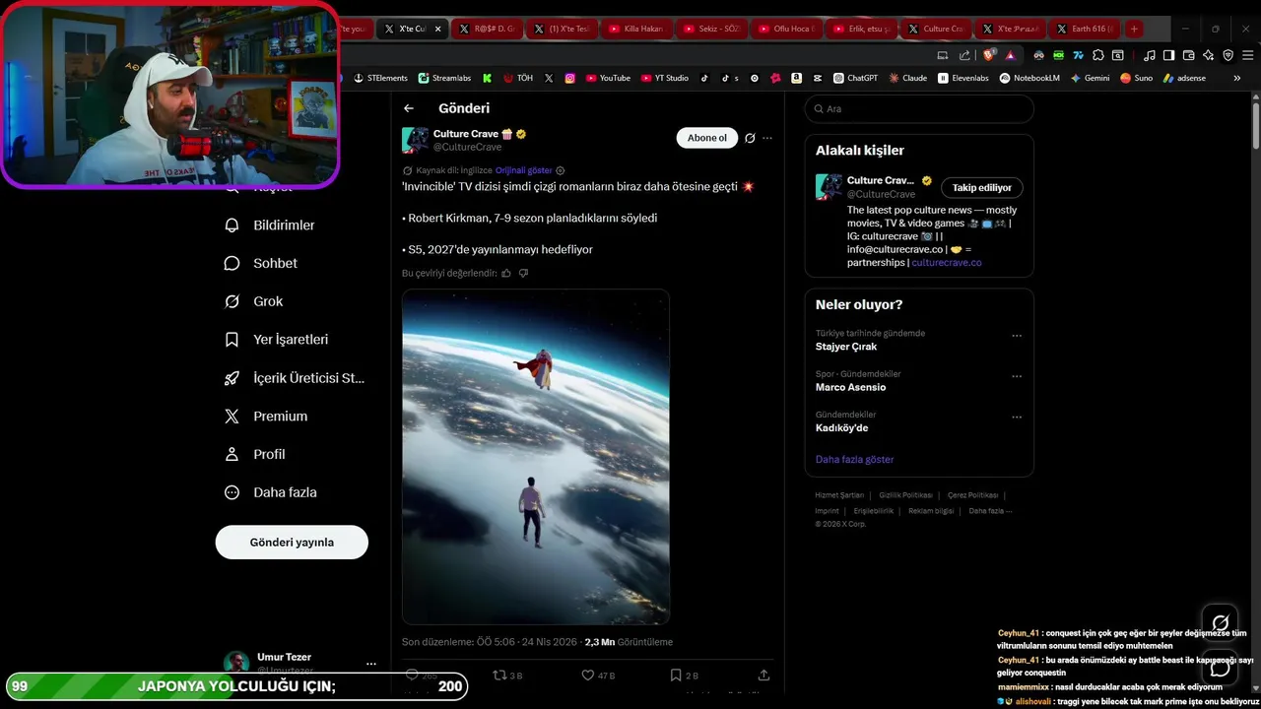
Task: Open Bildirimler in the sidebar
Action: 271,226
